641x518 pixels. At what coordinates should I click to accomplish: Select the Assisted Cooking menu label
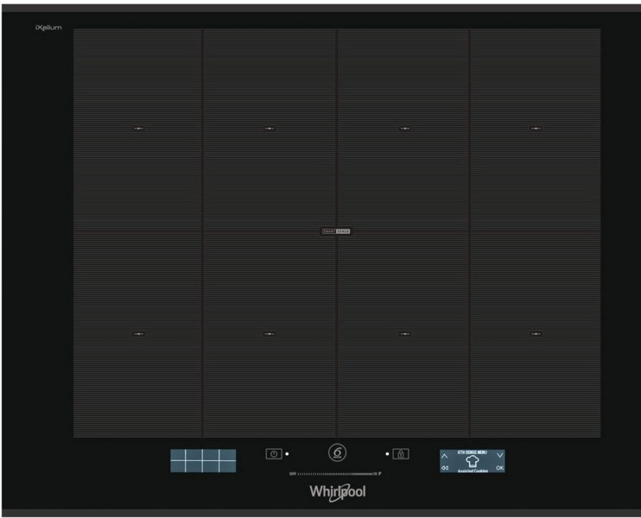(x=473, y=471)
